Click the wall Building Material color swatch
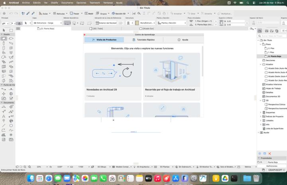 [x=137, y=23]
